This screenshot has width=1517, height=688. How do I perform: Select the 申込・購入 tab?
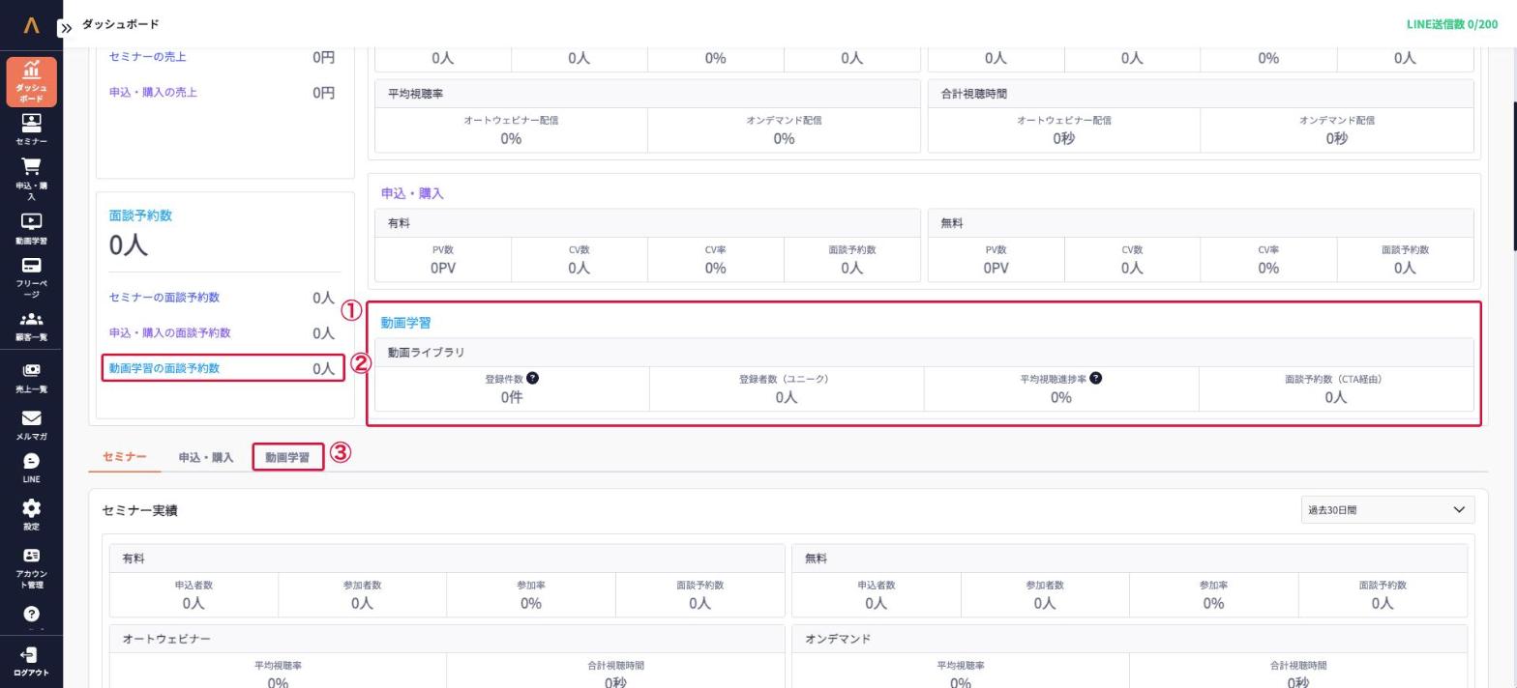[205, 457]
